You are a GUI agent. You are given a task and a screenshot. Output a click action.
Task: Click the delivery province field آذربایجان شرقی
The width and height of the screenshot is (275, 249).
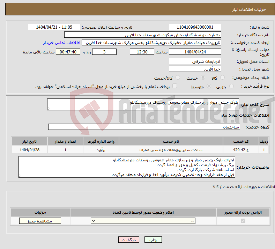195,61
